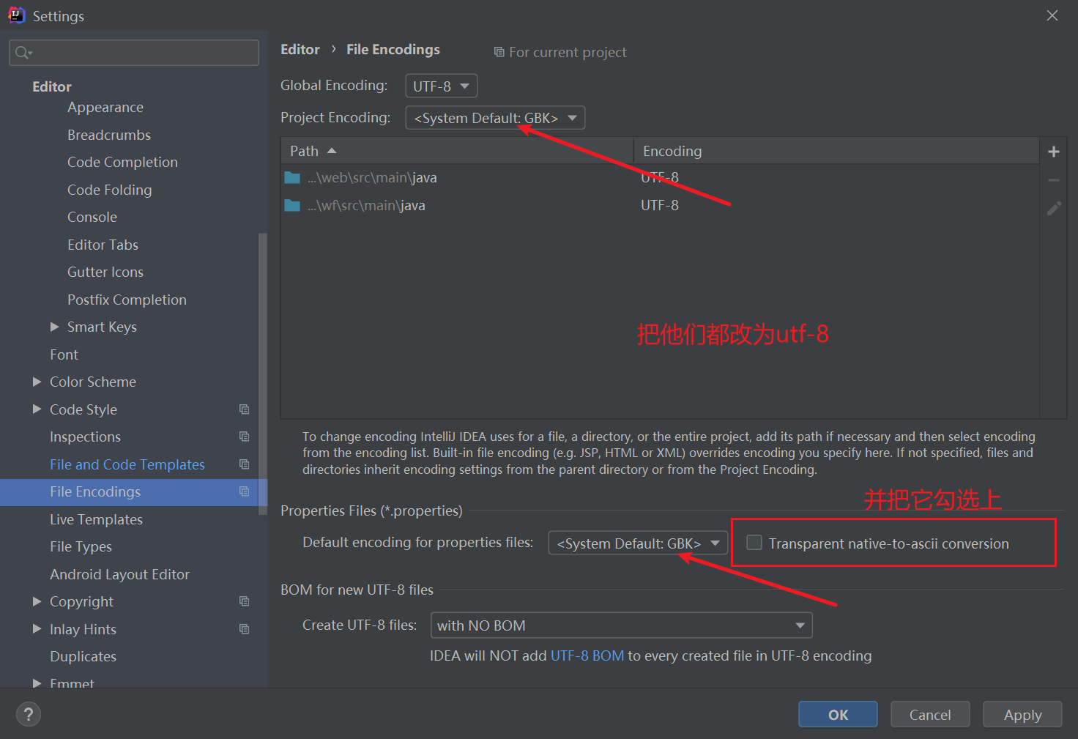Click UTF-8 encoding cell of wf row
Image resolution: width=1078 pixels, height=739 pixels.
tap(660, 206)
